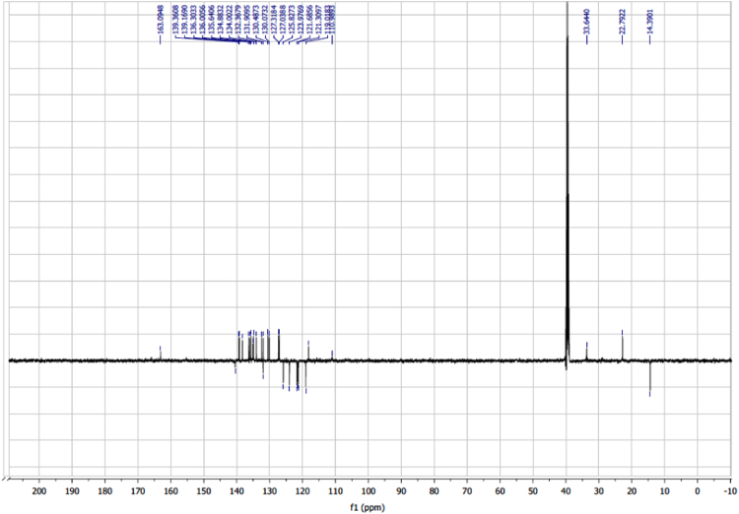Click the -10 tick label on axis
The height and width of the screenshot is (514, 739).
click(x=727, y=490)
